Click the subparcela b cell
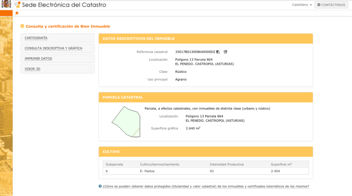Image resolution: width=352 pixels, height=196 pixels. [x=106, y=171]
